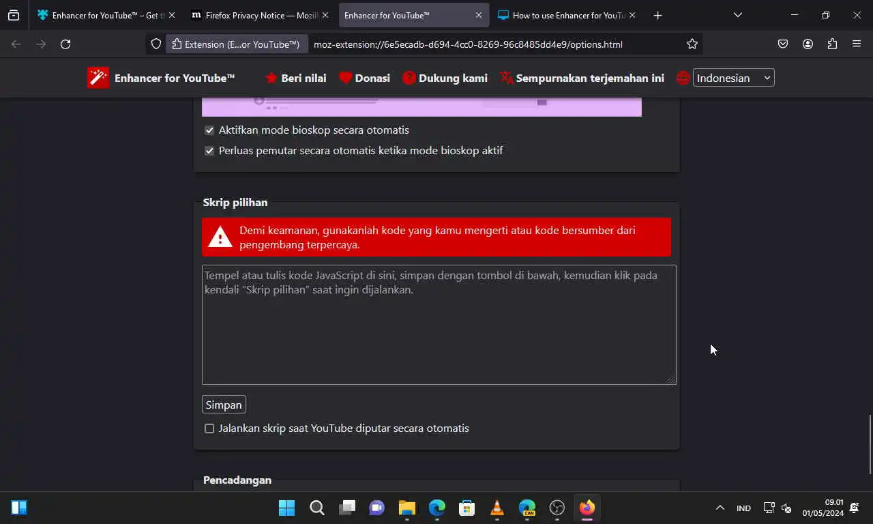Open Task View on the taskbar

347,508
